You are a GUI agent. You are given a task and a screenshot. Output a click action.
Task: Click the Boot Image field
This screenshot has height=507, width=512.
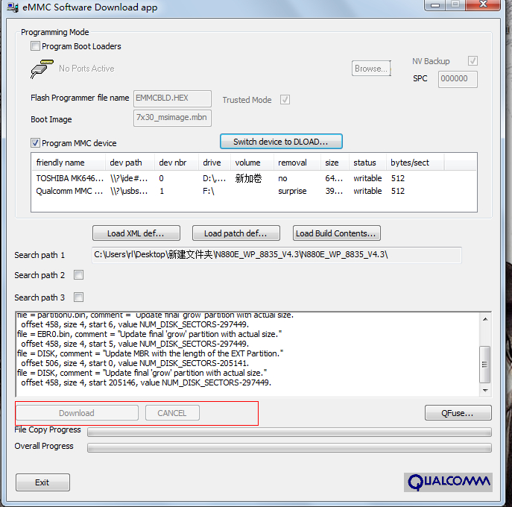(x=172, y=118)
